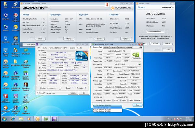Open the Control Panel desktop icon
Image resolution: width=195 pixels, height=128 pixels.
pyautogui.click(x=6, y=52)
